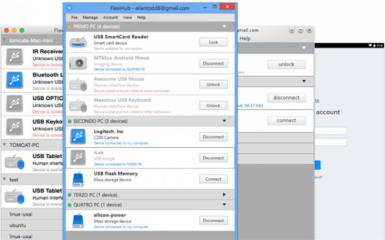Click USB OPTIC device icon in Mac window

click(x=14, y=103)
